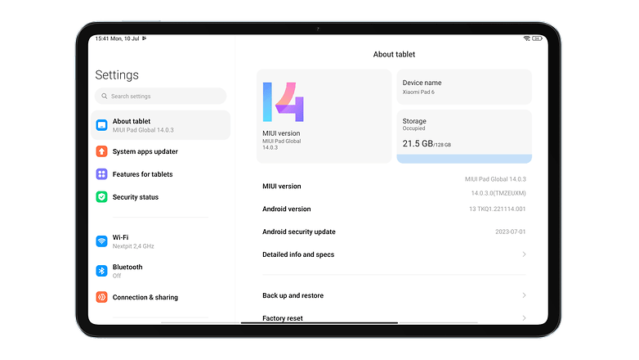
Task: Click the 'Xiaomi Pad 6' device name text
Action: pos(418,92)
